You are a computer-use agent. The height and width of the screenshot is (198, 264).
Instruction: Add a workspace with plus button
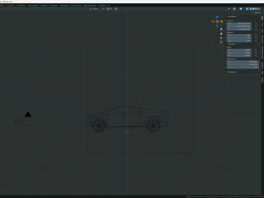click(109, 5)
